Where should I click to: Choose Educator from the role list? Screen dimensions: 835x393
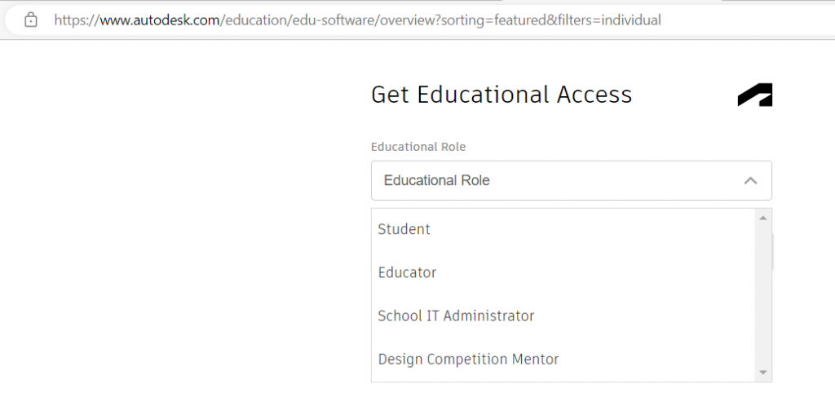point(408,272)
